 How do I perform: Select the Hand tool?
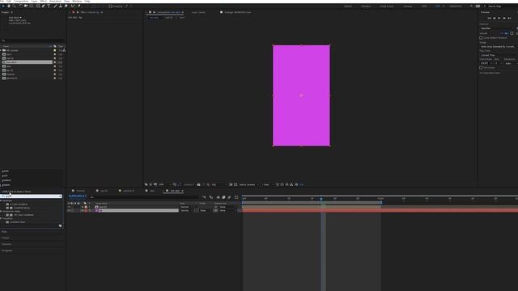(x=9, y=6)
